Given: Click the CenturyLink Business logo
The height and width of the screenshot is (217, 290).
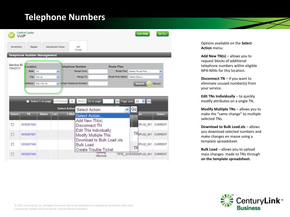Looking at the screenshot, I should click(251, 202).
